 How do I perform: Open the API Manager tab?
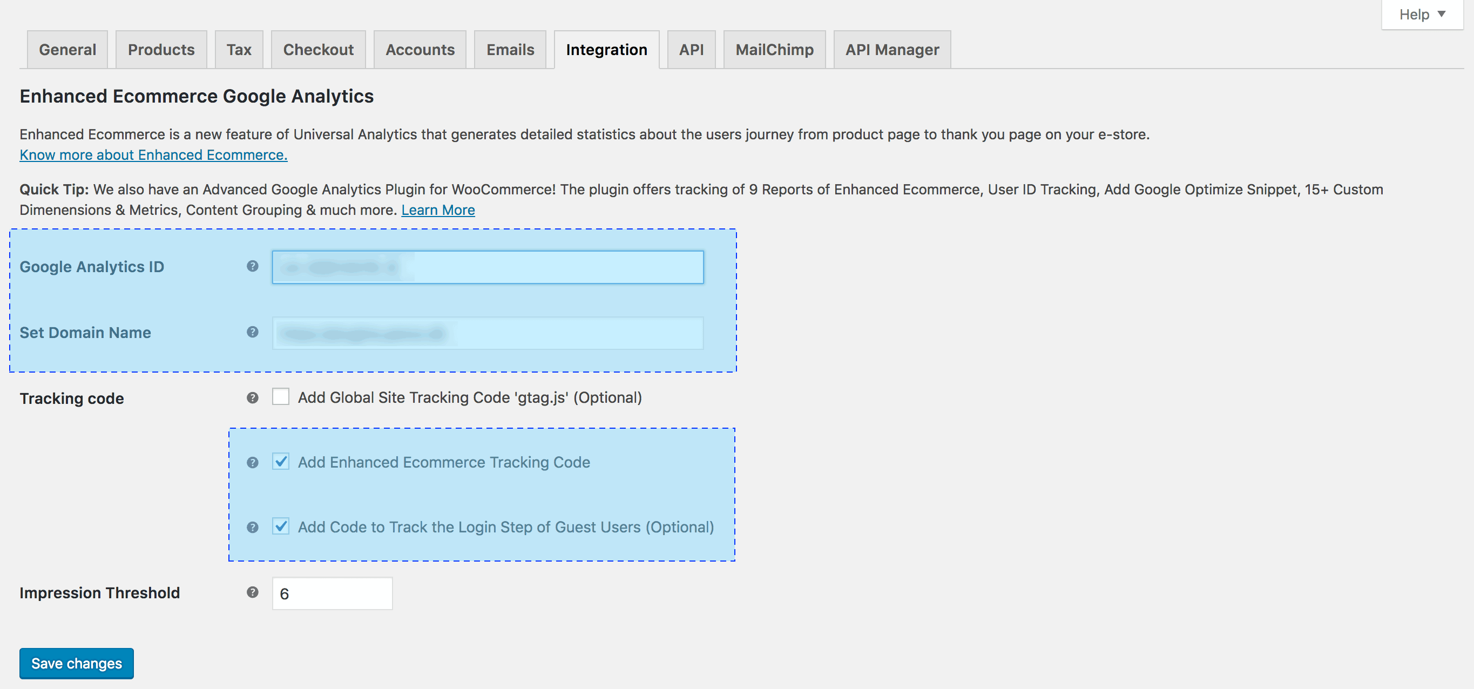click(x=892, y=50)
